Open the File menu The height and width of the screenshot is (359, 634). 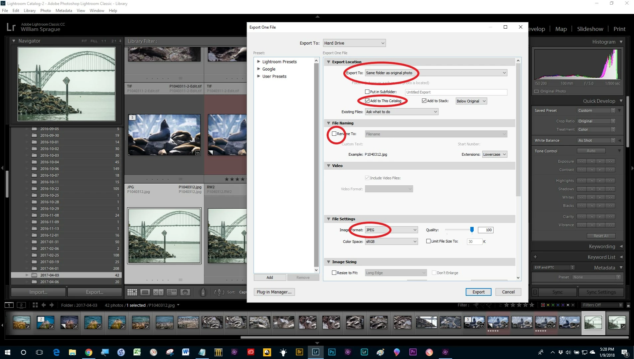pos(5,11)
